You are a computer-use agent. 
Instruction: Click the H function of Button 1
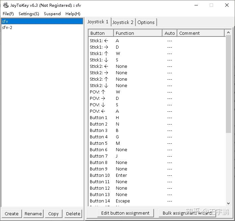117,118
